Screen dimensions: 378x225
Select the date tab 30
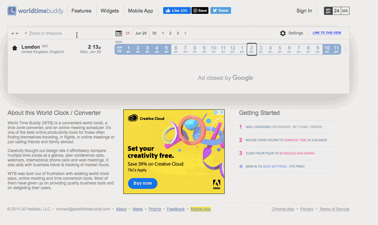click(x=154, y=33)
